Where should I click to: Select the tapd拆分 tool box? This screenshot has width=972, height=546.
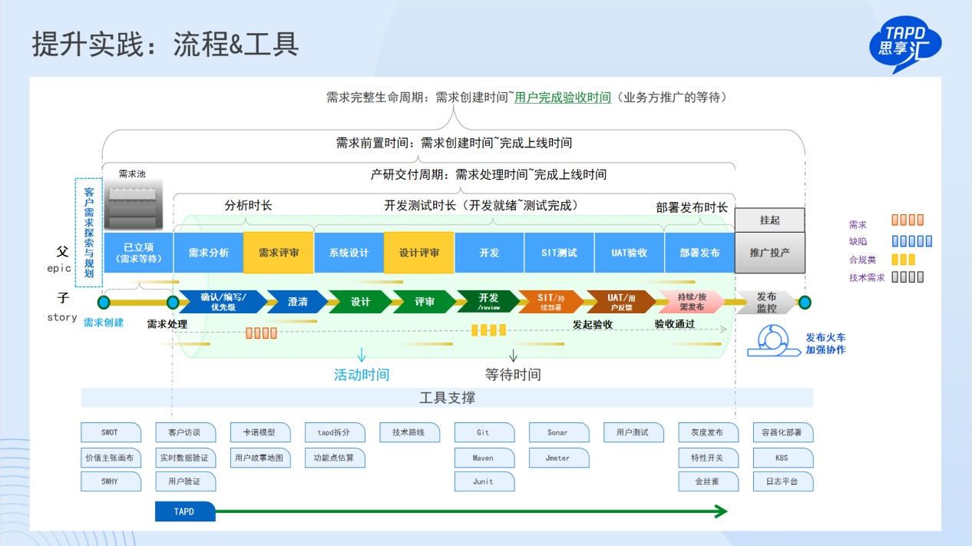(335, 432)
